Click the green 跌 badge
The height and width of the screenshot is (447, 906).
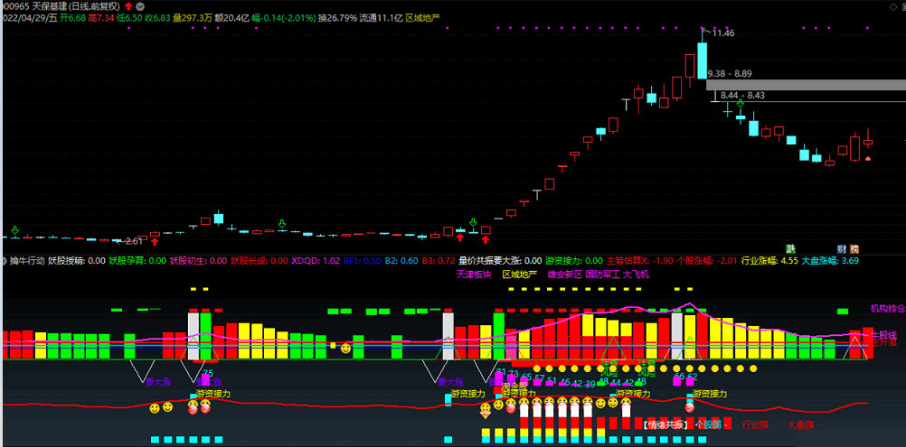tap(790, 249)
